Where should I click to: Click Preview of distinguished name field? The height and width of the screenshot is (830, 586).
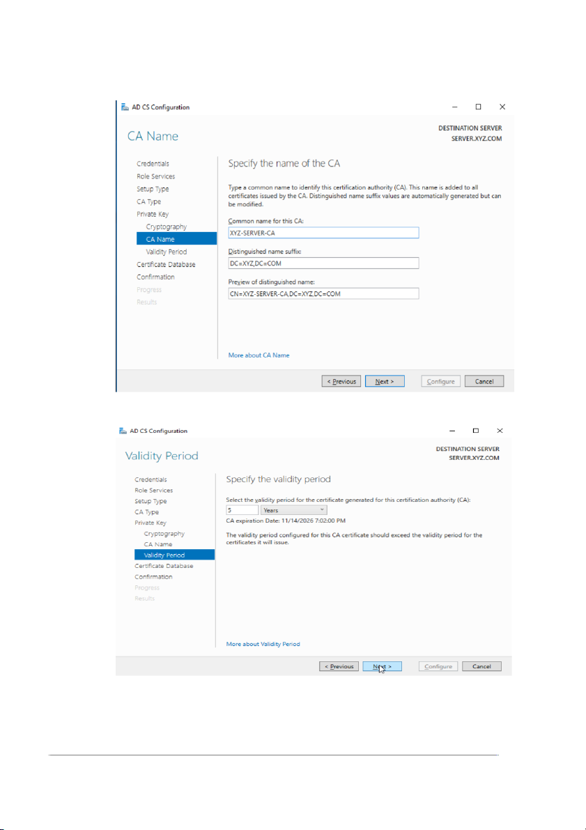(323, 293)
